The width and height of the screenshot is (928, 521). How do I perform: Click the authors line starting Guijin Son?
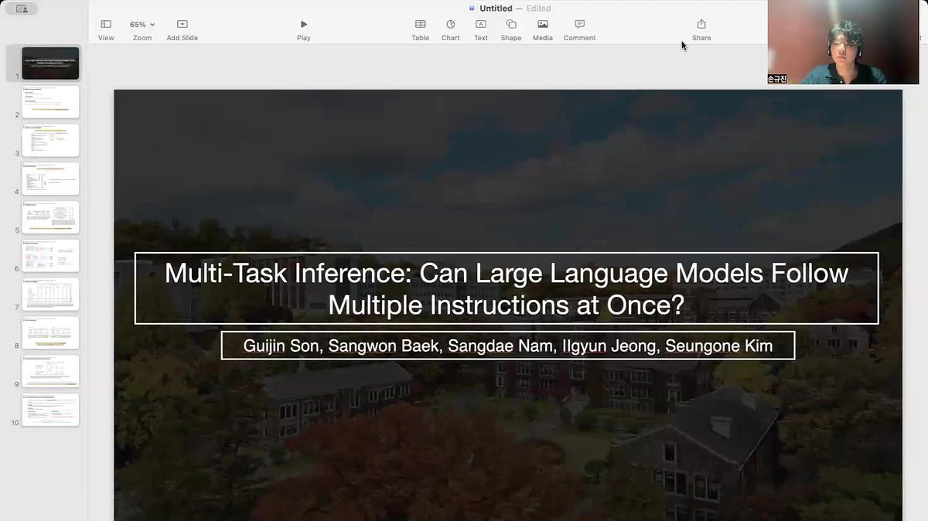coord(508,346)
